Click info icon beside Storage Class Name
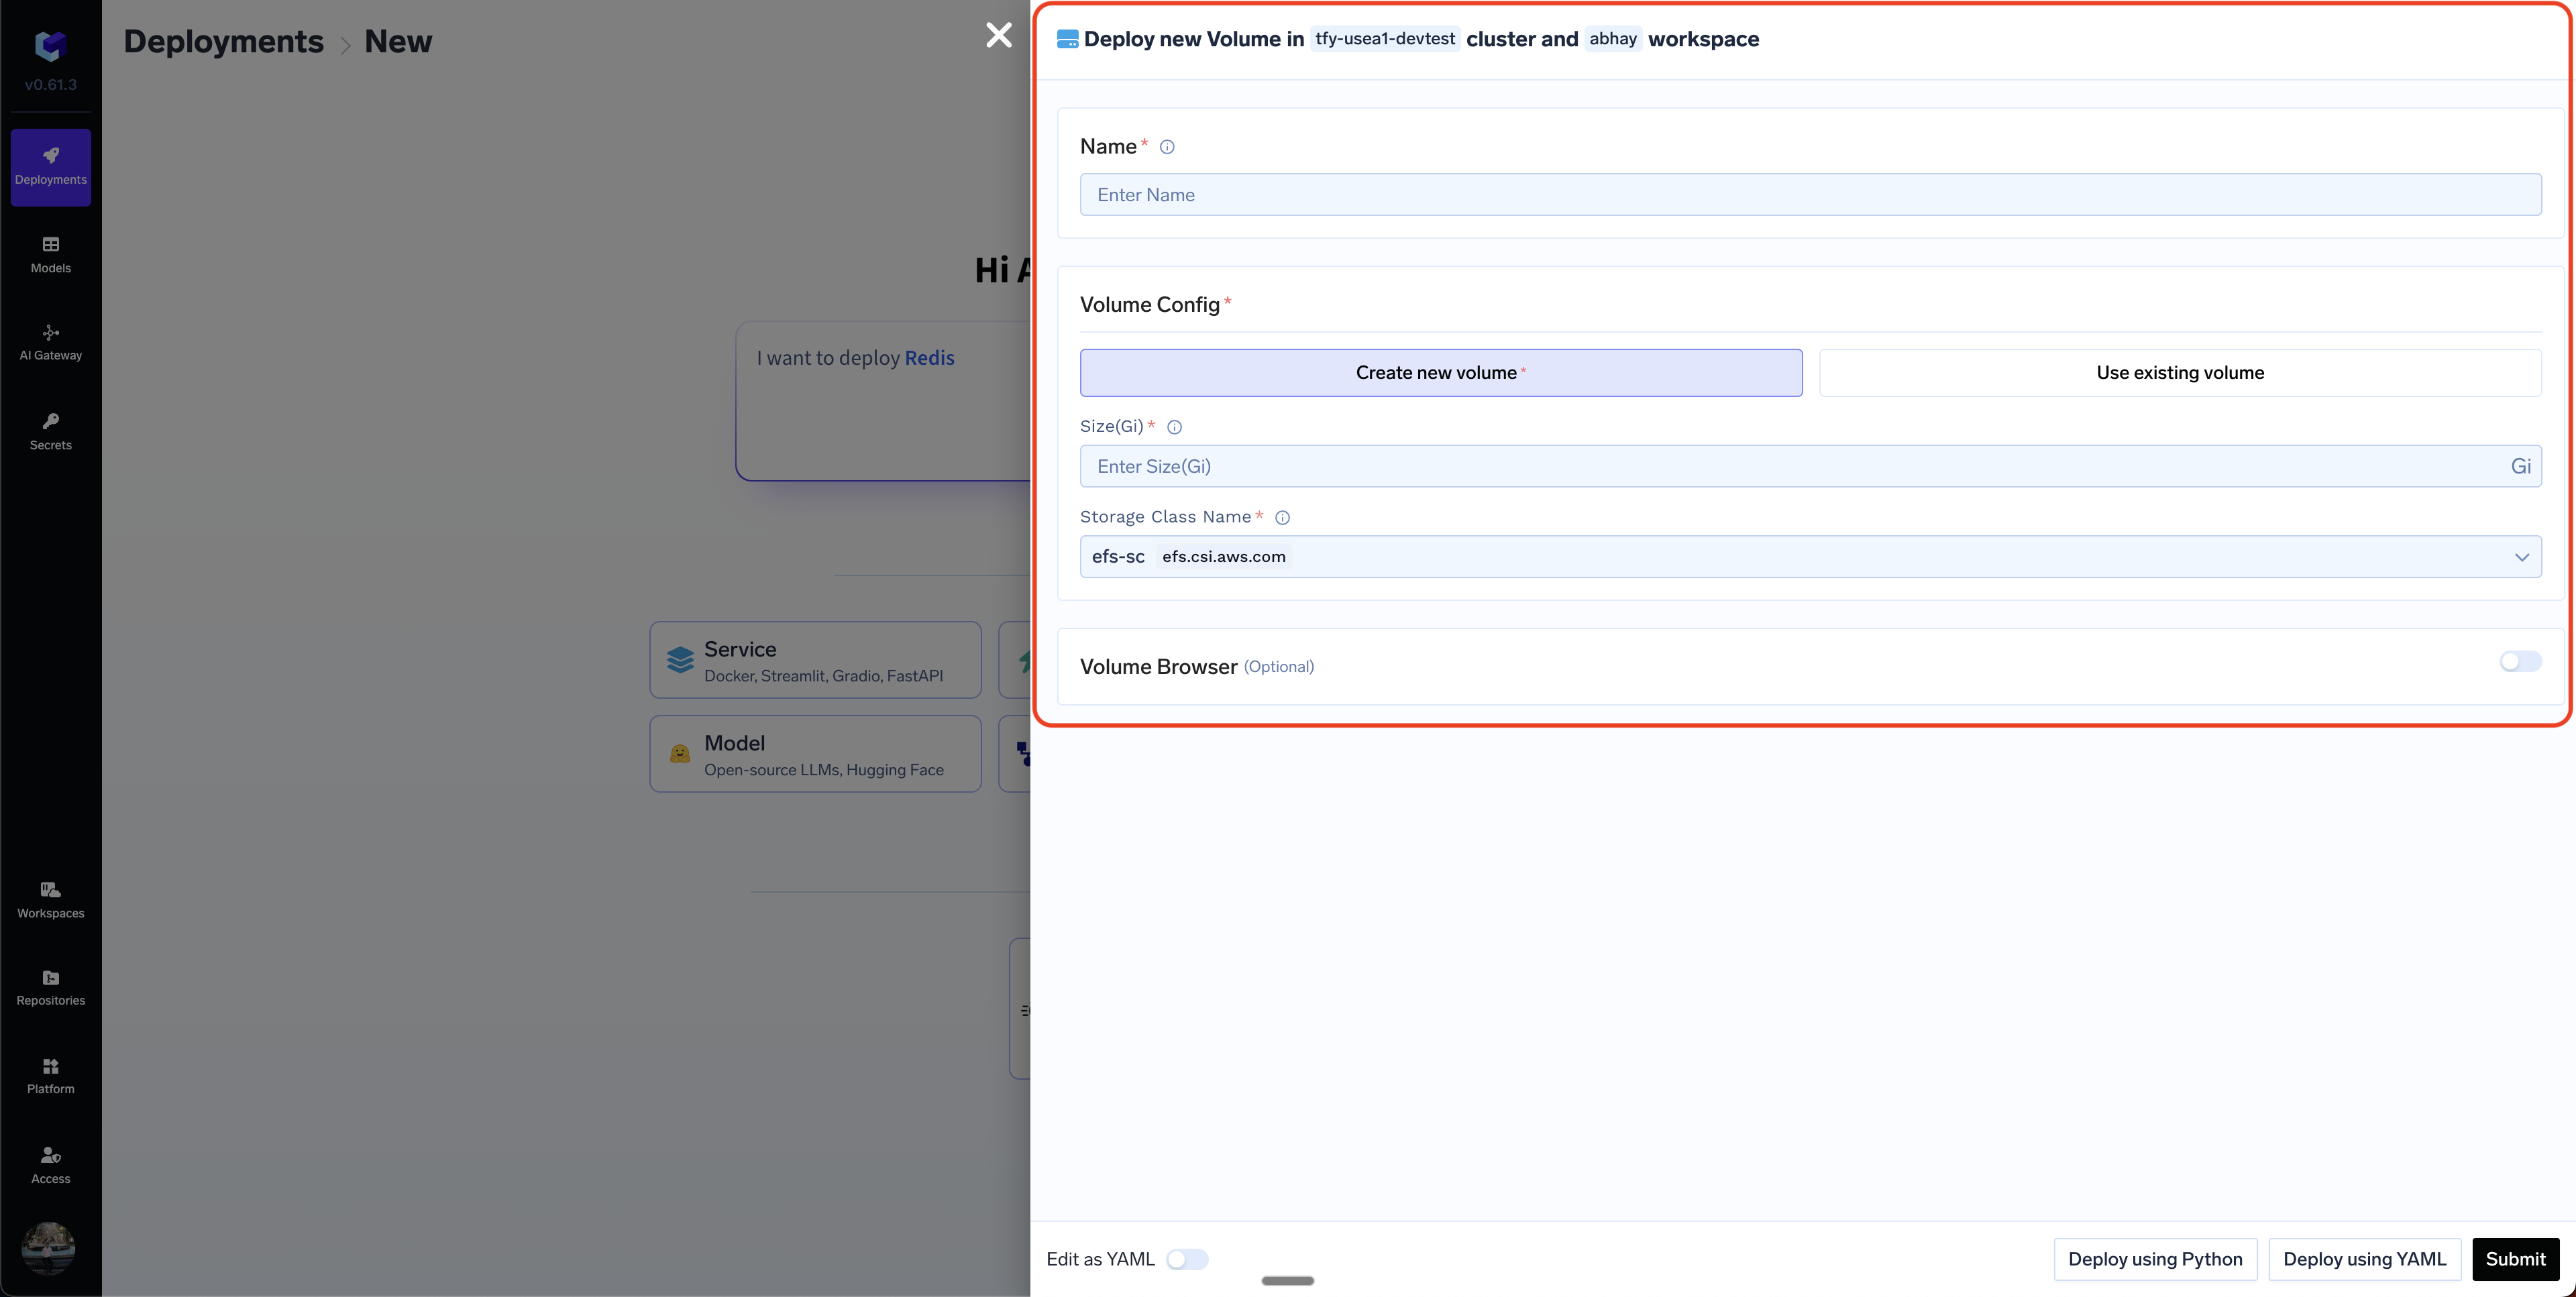This screenshot has height=1297, width=2576. coord(1282,518)
